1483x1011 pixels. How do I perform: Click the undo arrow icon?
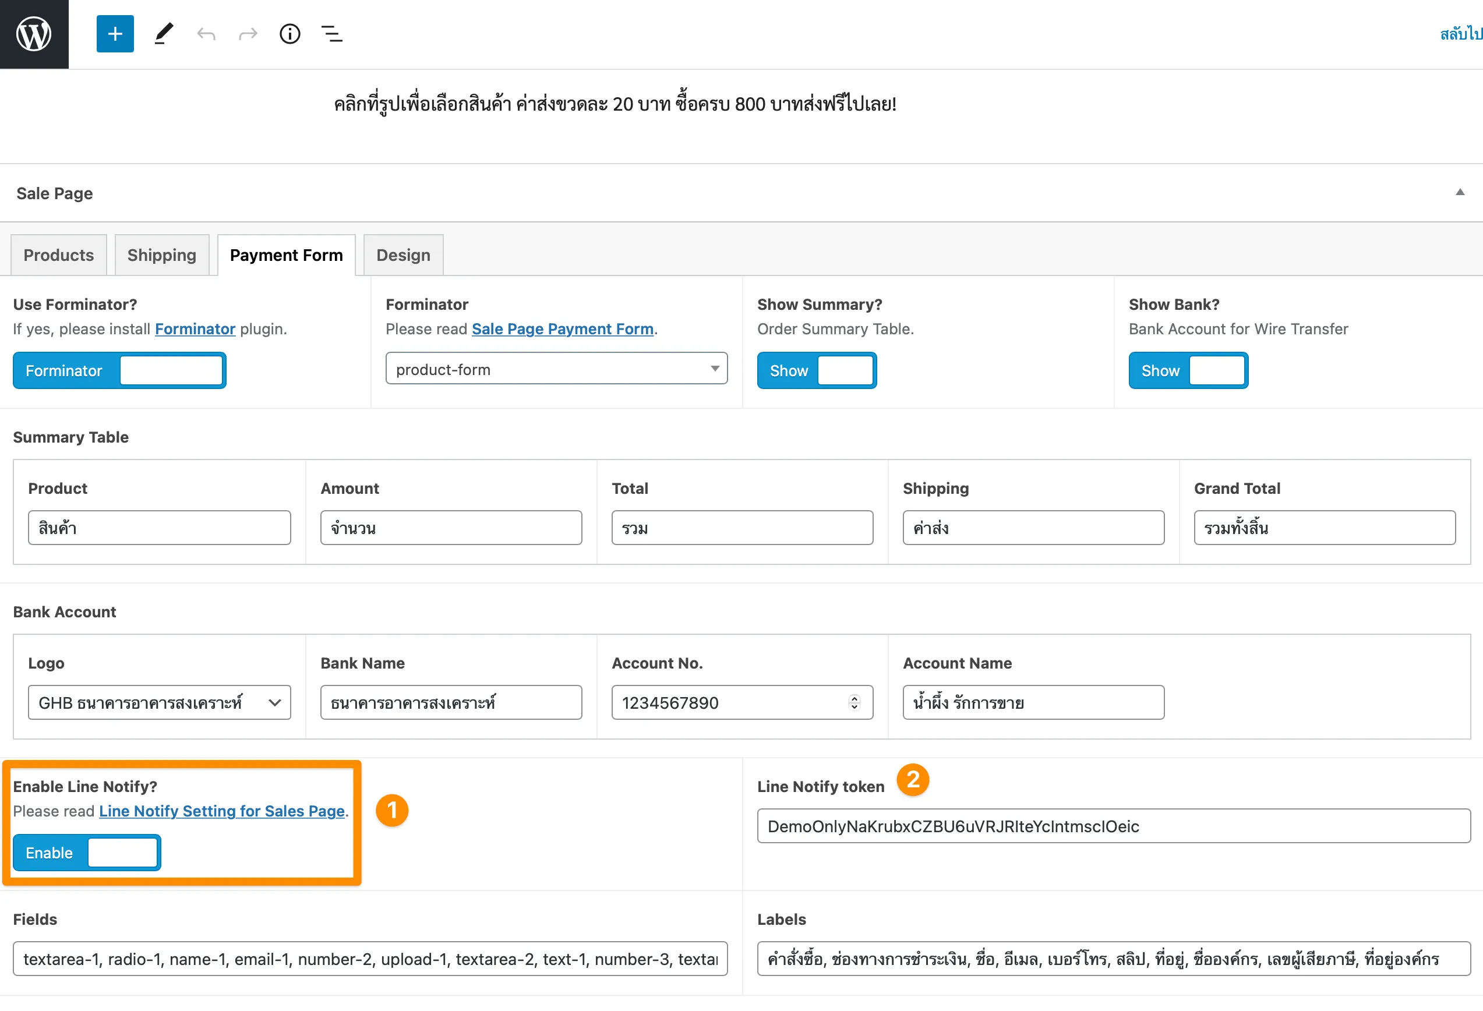[x=206, y=34]
